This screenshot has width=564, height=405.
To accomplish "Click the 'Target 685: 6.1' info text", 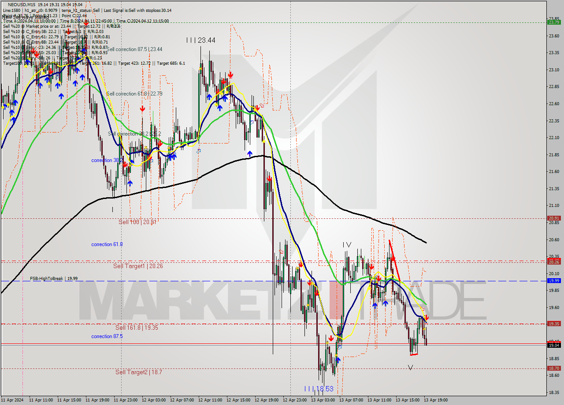I will pyautogui.click(x=171, y=63).
